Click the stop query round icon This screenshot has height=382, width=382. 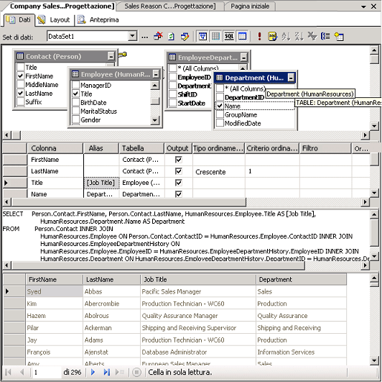136,372
